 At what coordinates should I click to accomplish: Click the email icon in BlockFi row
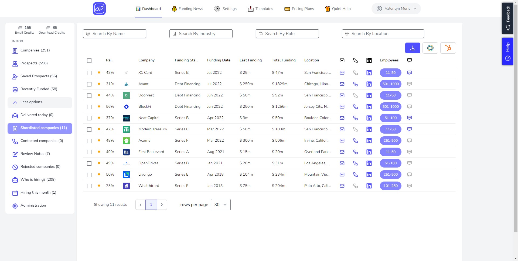342,107
